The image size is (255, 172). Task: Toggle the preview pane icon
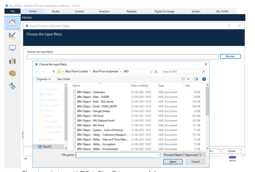point(196,79)
